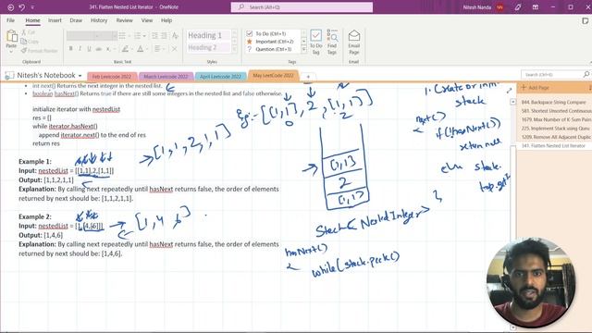Image resolution: width=592 pixels, height=333 pixels.
Task: Click the Add Page button
Action: pos(536,88)
